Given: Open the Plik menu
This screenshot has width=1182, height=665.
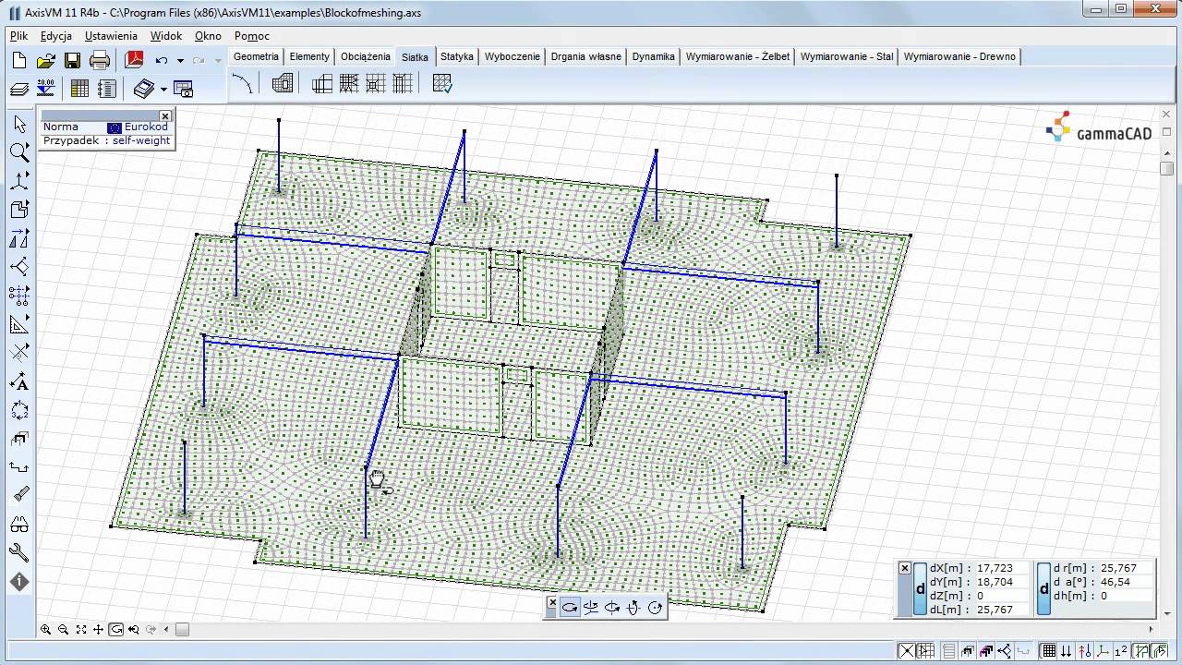Looking at the screenshot, I should point(18,36).
